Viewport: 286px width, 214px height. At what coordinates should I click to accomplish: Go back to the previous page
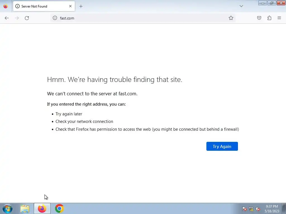(7, 18)
